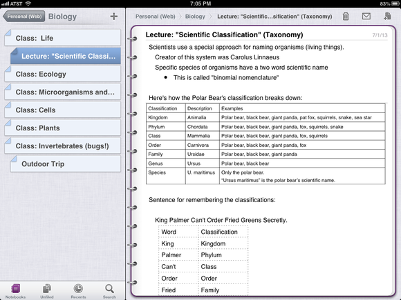Screen dimensions: 401x300
Task: Tap the Biology section title in sidebar
Action: point(62,17)
